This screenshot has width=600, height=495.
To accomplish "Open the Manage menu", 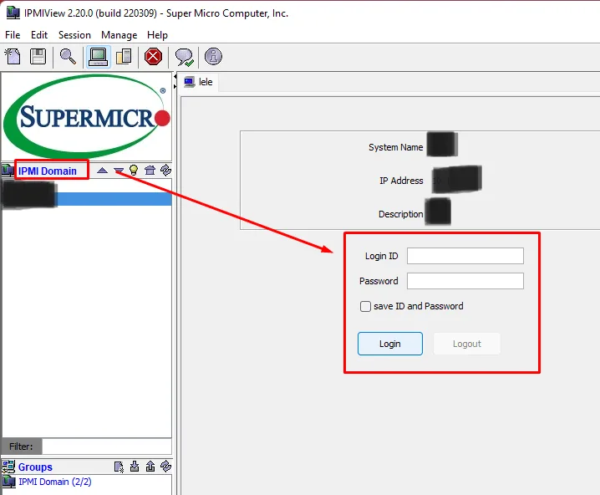I will 119,35.
